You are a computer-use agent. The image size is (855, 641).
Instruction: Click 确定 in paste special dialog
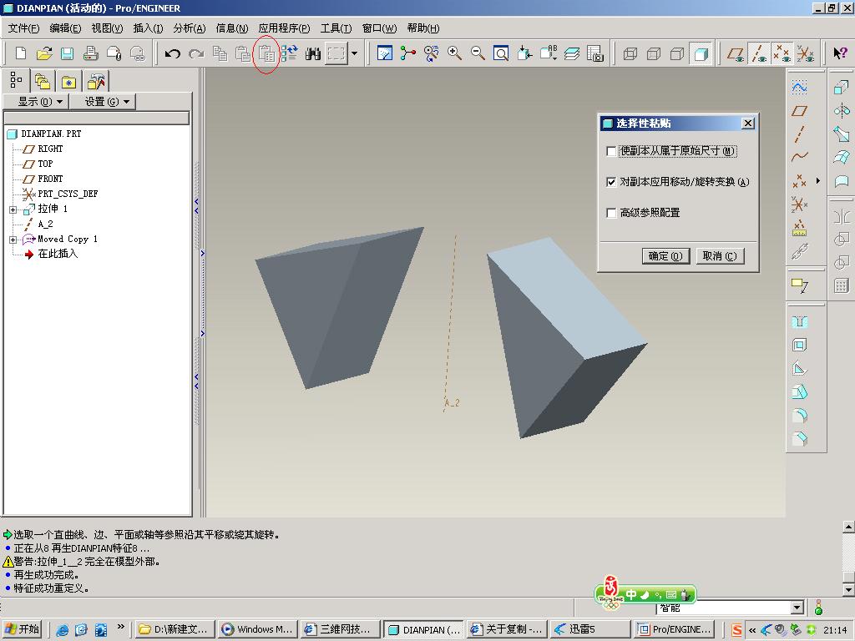click(x=665, y=256)
